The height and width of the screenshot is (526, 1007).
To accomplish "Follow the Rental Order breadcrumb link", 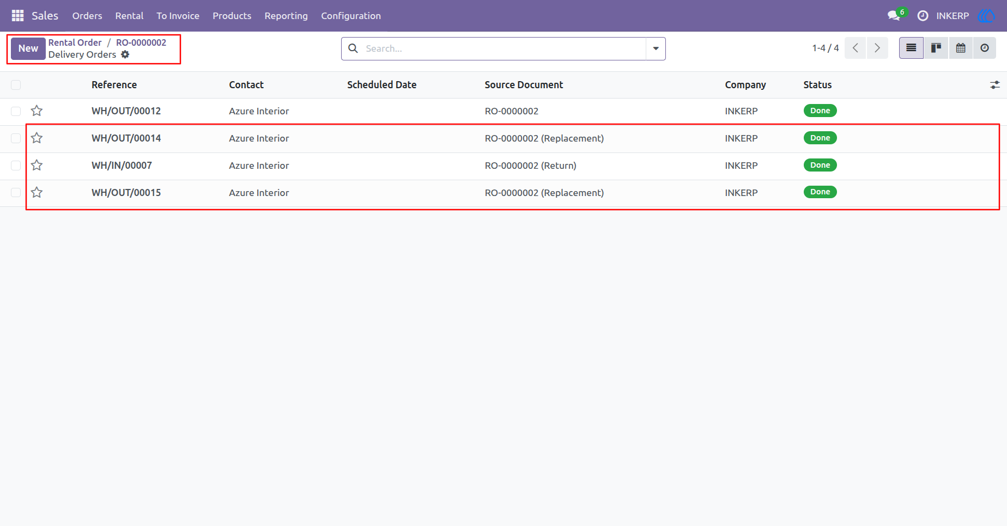I will (x=75, y=42).
